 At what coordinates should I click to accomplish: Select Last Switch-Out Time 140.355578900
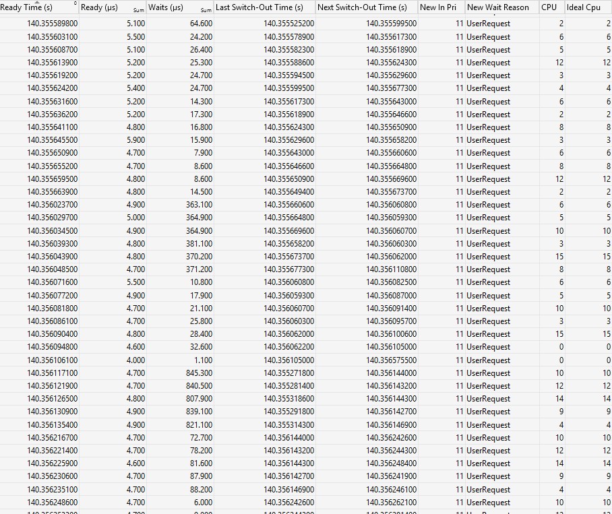[x=289, y=37]
